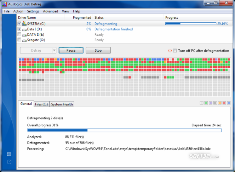This screenshot has height=172, width=235.
Task: Open the Advanced menu
Action: [51, 11]
